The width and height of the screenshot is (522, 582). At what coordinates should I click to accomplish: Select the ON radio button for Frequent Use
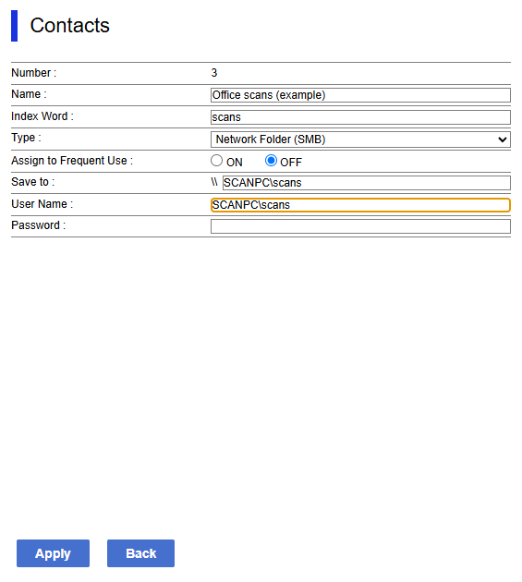(216, 161)
